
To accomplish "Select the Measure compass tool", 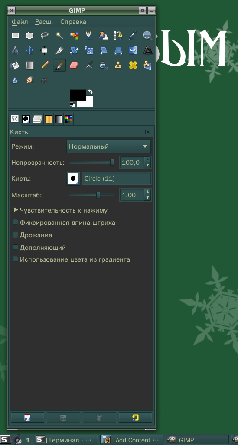I will coord(15,50).
